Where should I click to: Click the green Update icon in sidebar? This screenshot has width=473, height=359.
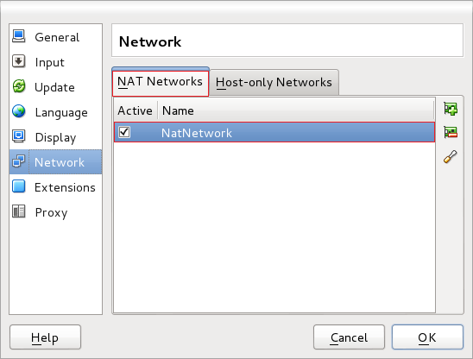pyautogui.click(x=19, y=86)
